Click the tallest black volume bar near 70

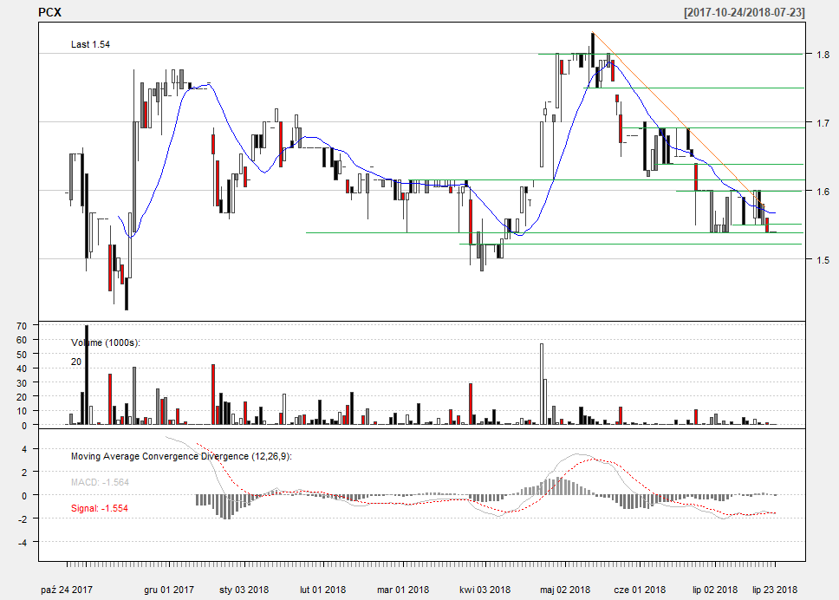tap(87, 375)
